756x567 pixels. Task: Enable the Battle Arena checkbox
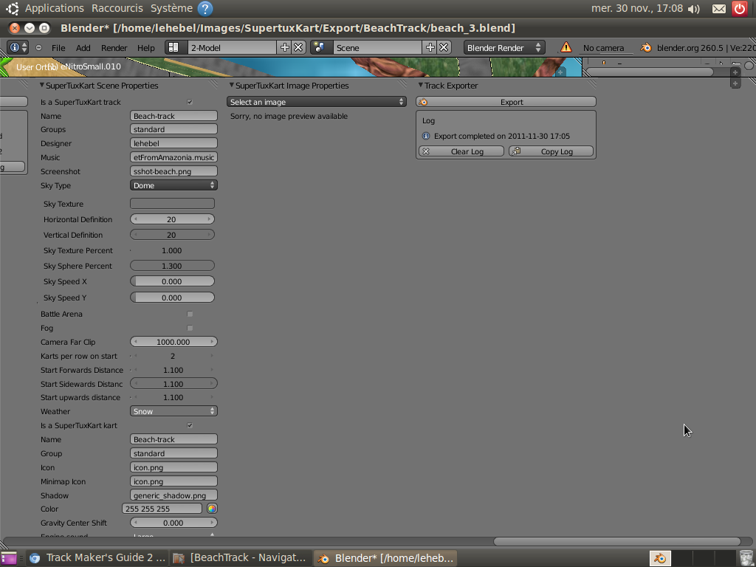pyautogui.click(x=190, y=314)
